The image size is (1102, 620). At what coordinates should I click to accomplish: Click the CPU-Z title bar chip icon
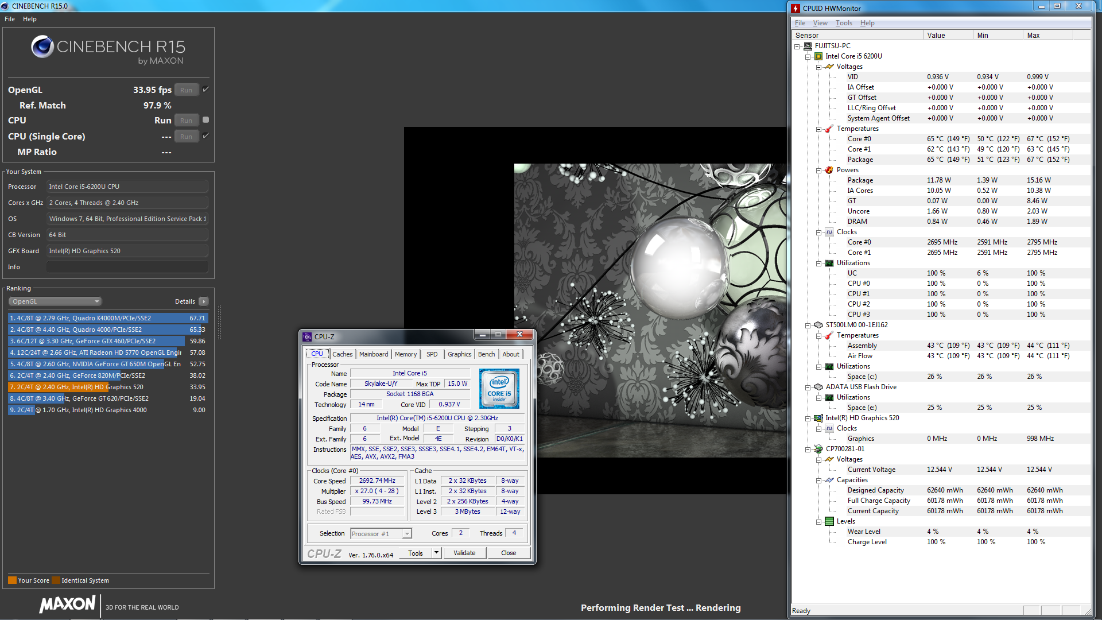pyautogui.click(x=307, y=337)
